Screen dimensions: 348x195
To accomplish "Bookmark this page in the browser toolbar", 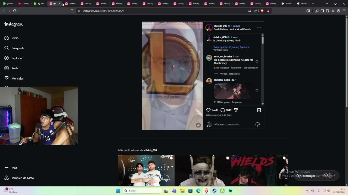I will 72,11.
